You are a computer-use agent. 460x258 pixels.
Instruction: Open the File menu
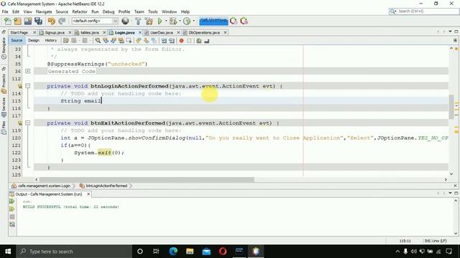point(5,11)
